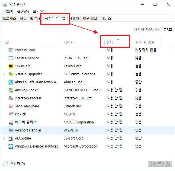Click the 간단히 collapse arrow icon

coord(5,164)
